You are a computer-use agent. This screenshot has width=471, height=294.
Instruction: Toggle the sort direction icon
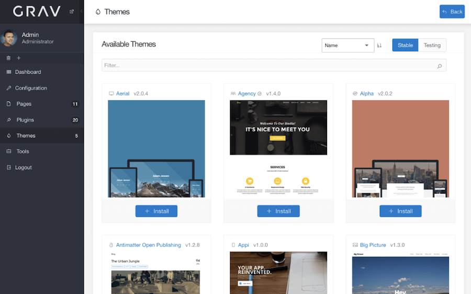(379, 46)
